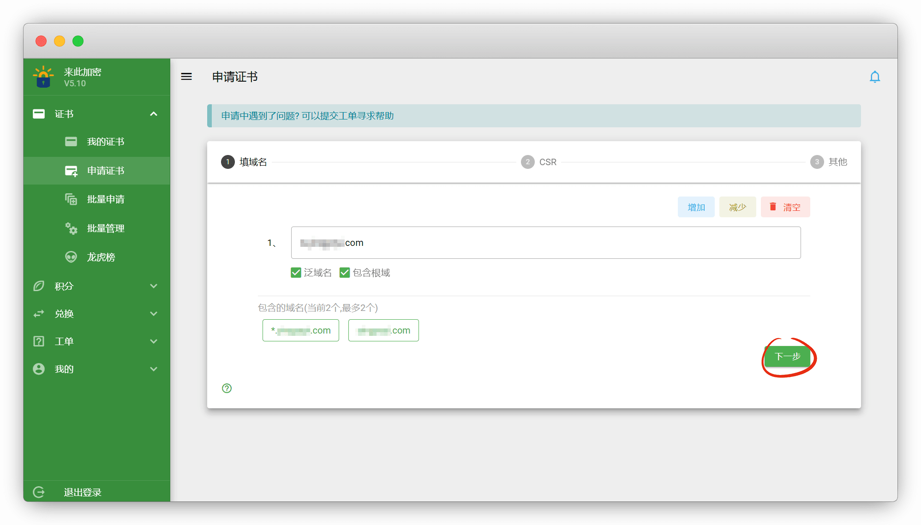The height and width of the screenshot is (525, 921).
Task: Open 我的证书 in the sidebar
Action: coord(105,142)
